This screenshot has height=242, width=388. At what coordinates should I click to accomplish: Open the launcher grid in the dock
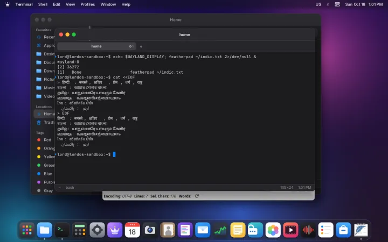[27, 230]
